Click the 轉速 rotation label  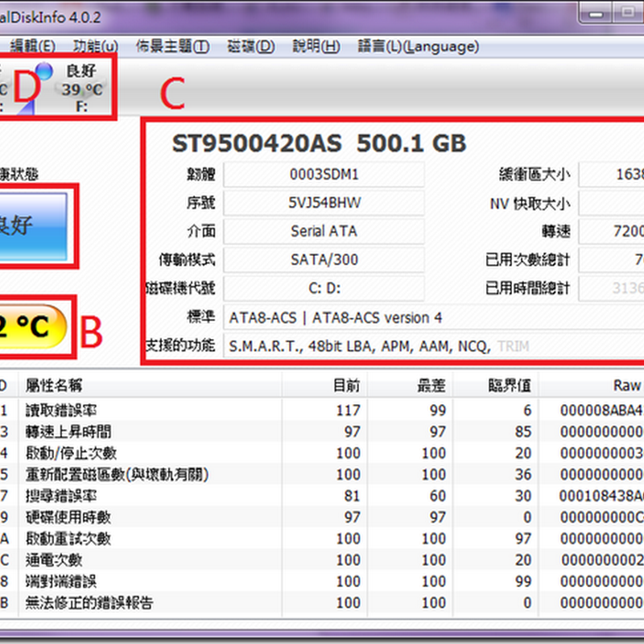click(556, 231)
